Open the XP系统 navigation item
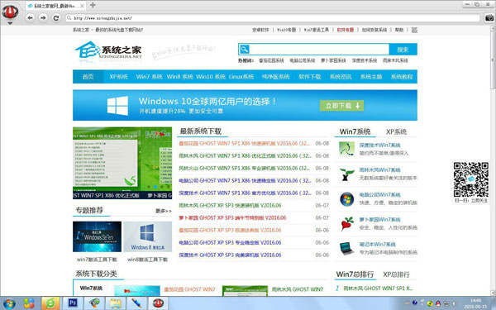Viewport: 496px width, 310px height. pyautogui.click(x=118, y=77)
